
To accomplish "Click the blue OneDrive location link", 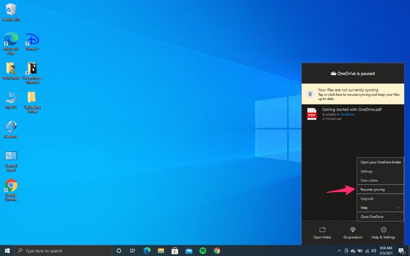I will pyautogui.click(x=347, y=114).
